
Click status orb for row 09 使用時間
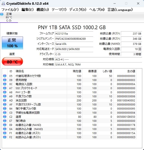click(5, 80)
